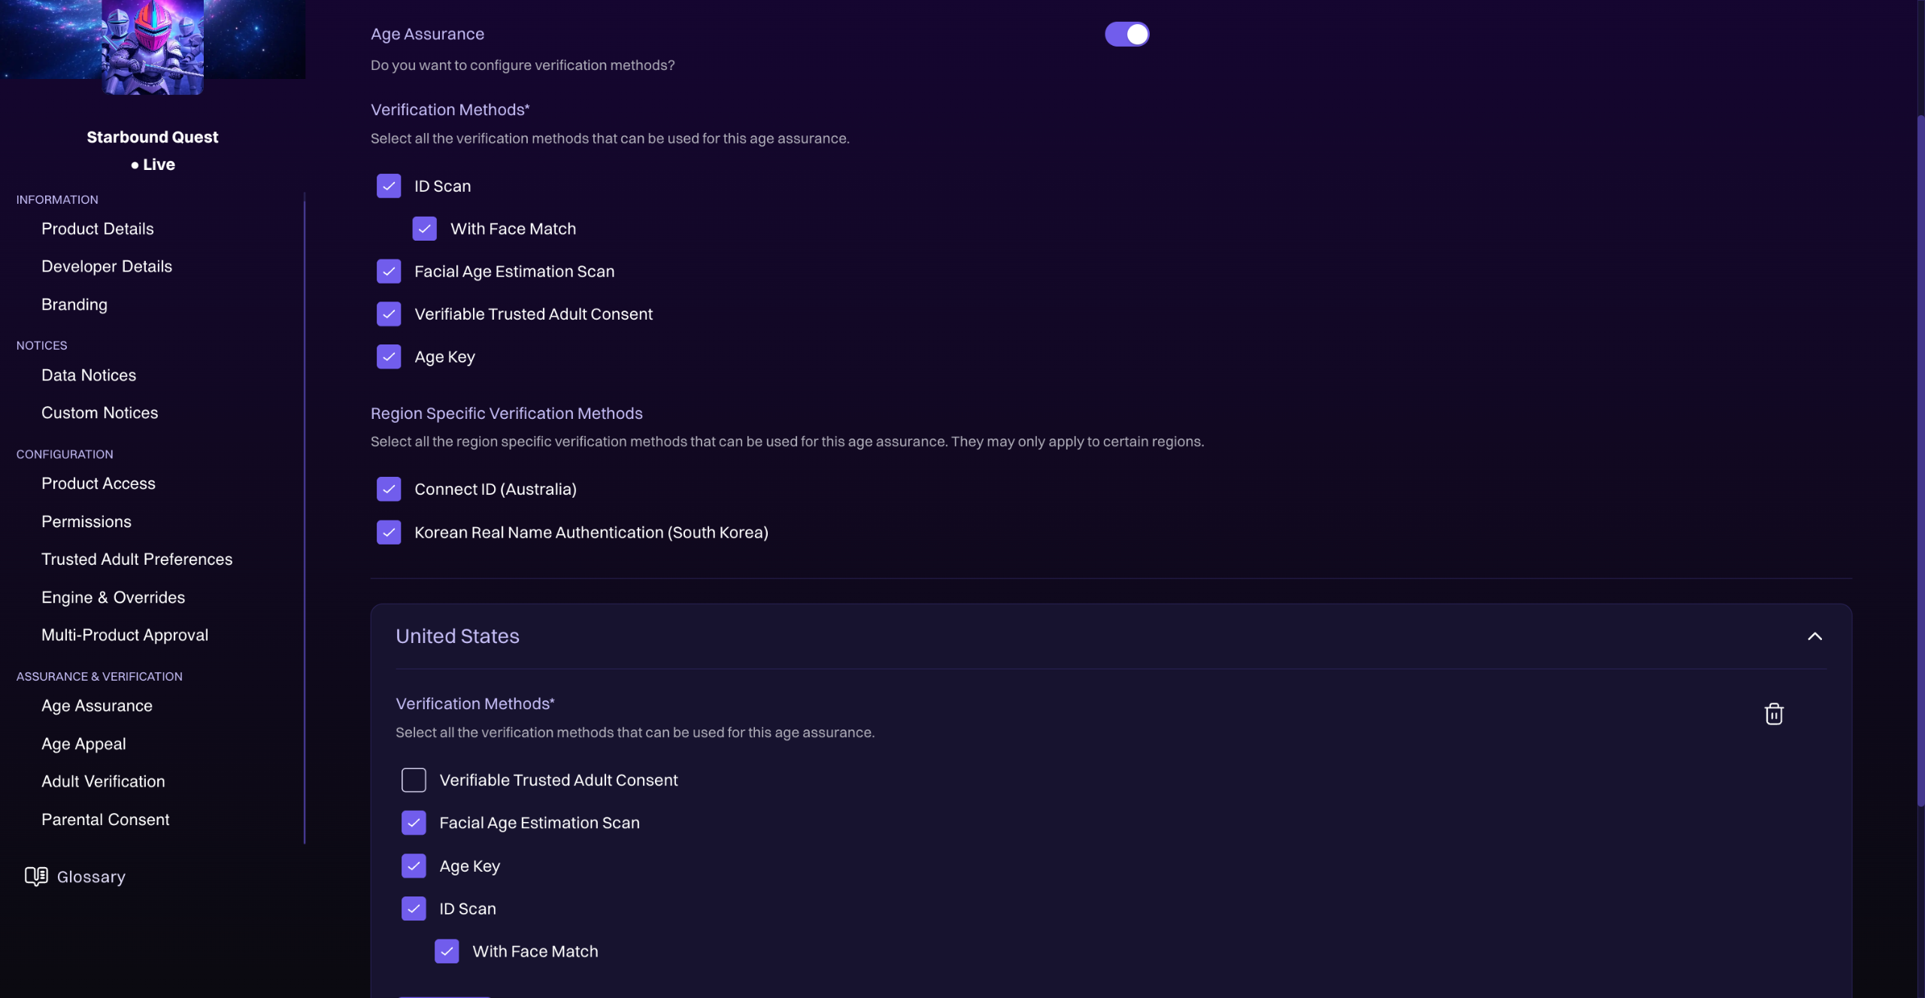Open the Glossary book icon

point(35,876)
